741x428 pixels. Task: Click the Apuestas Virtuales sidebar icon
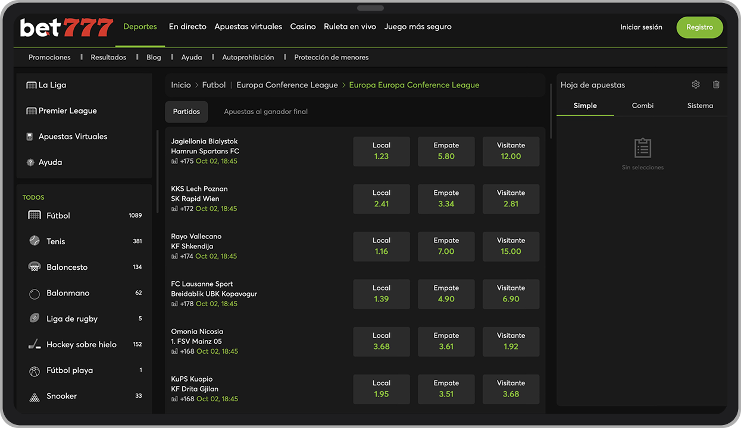[30, 137]
